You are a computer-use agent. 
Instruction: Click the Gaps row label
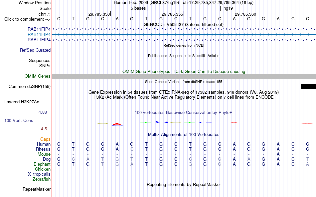[x=45, y=139]
